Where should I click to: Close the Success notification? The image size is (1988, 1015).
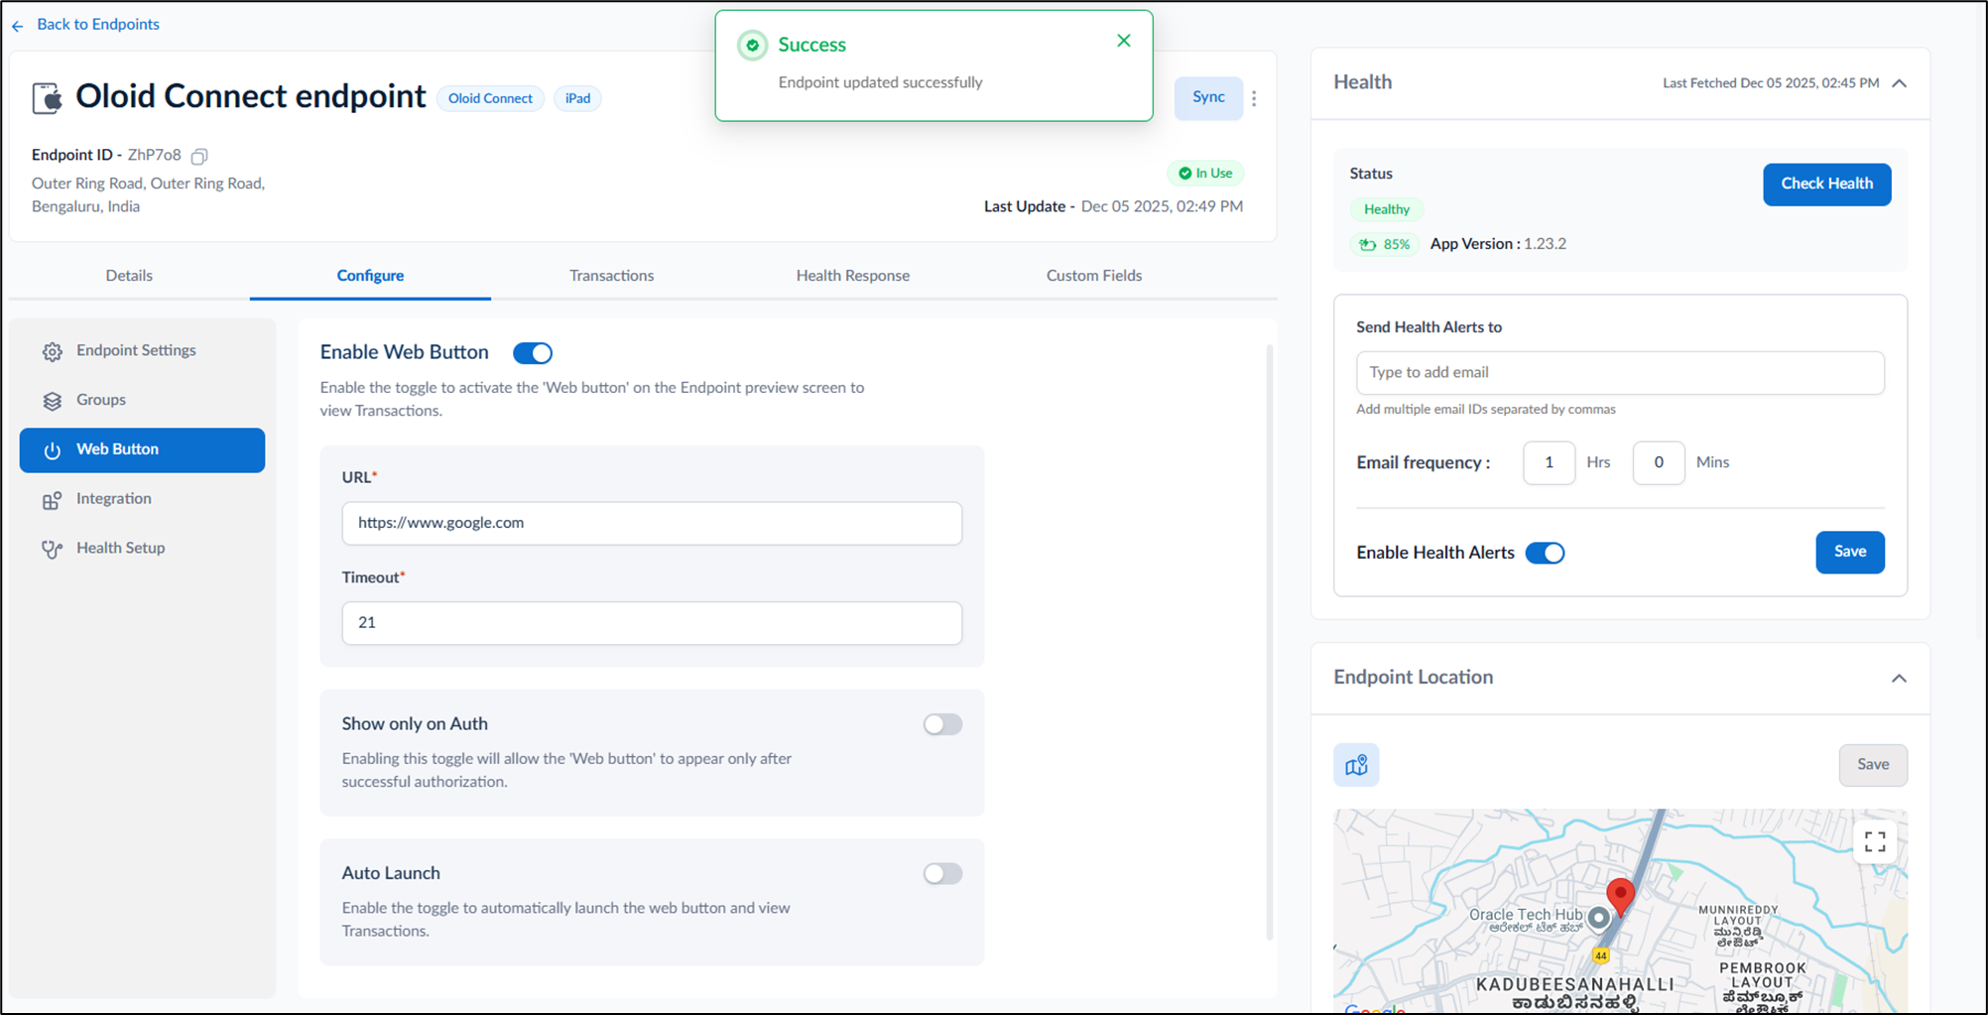tap(1124, 41)
